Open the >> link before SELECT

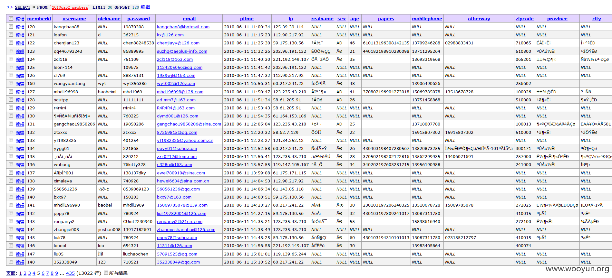pyautogui.click(x=10, y=7)
